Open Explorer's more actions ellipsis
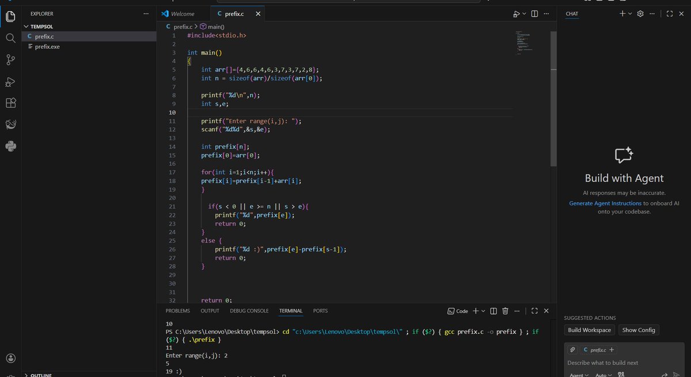 pyautogui.click(x=146, y=14)
